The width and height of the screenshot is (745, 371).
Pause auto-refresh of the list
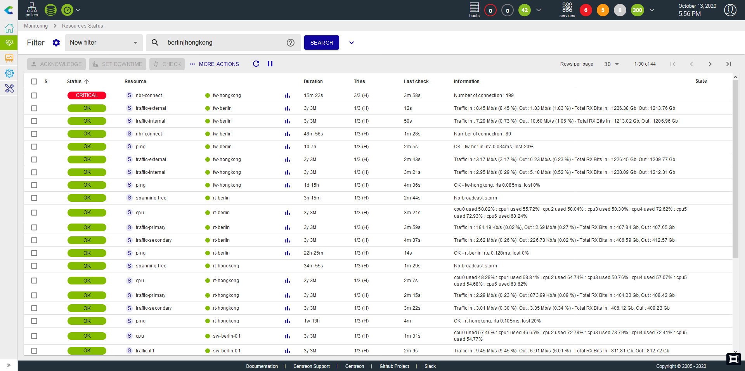(270, 64)
